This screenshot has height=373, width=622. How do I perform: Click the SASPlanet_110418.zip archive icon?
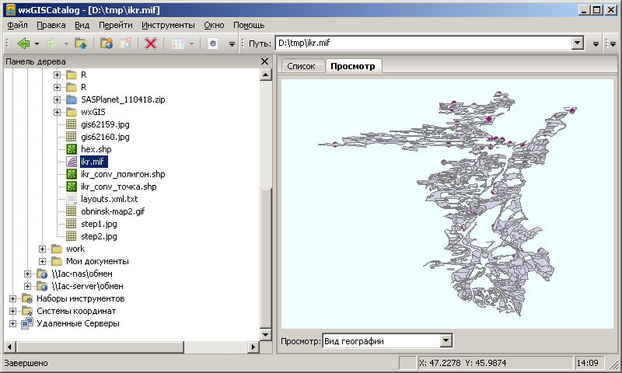[x=72, y=99]
